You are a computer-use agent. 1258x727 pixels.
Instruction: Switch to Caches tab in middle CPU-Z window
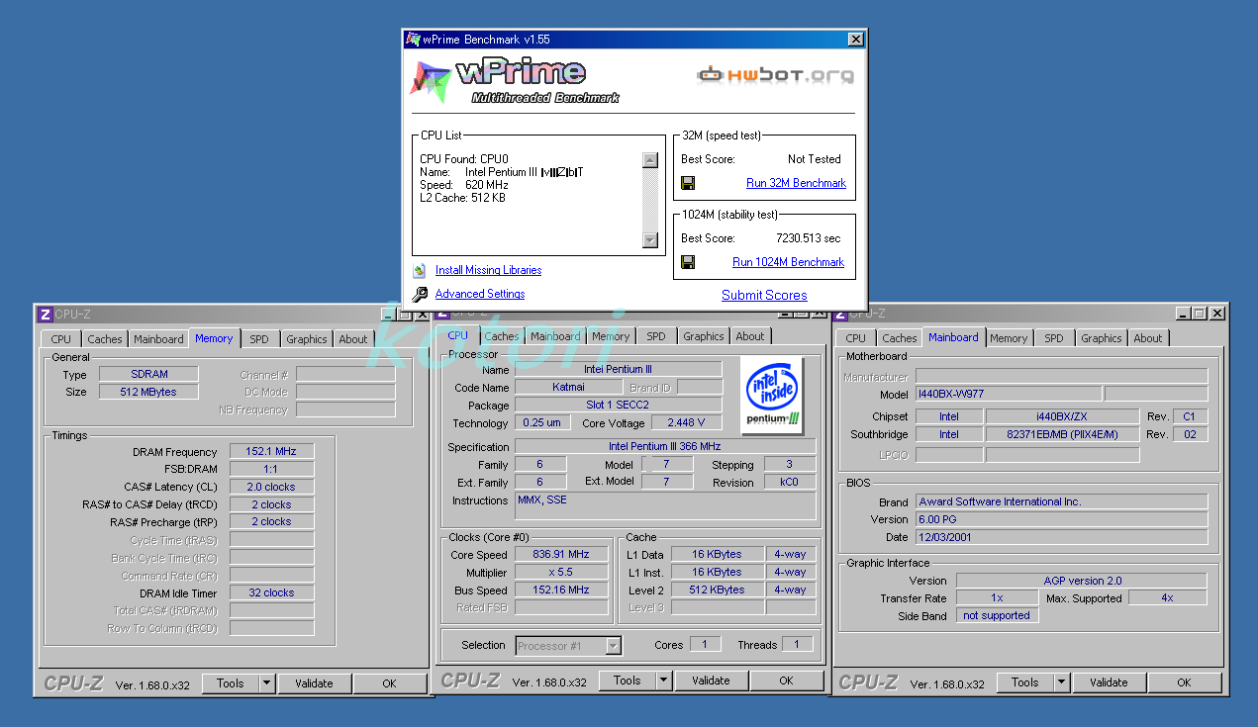coord(502,336)
